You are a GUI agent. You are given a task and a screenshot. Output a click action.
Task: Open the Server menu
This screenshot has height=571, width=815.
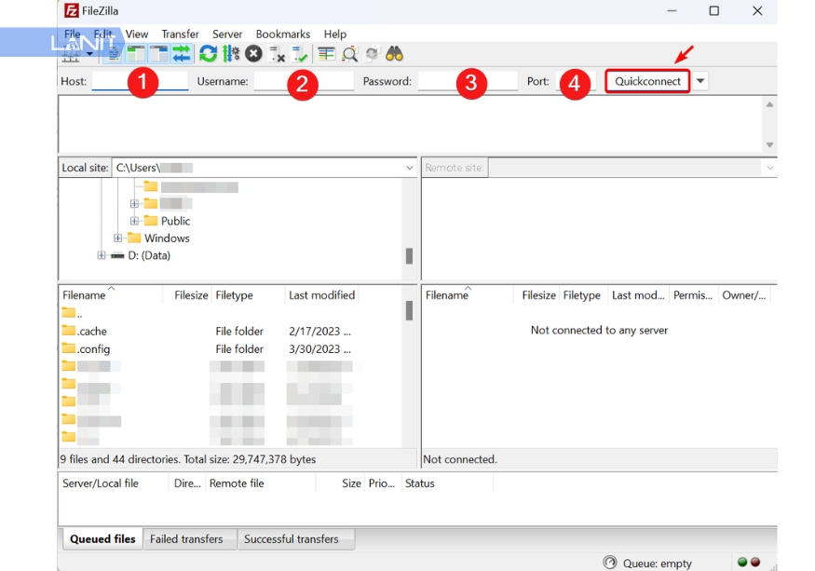227,34
